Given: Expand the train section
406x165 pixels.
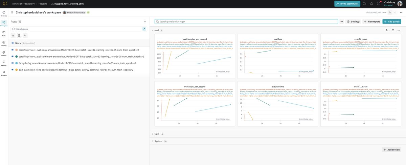Looking at the screenshot, I should 153,134.
